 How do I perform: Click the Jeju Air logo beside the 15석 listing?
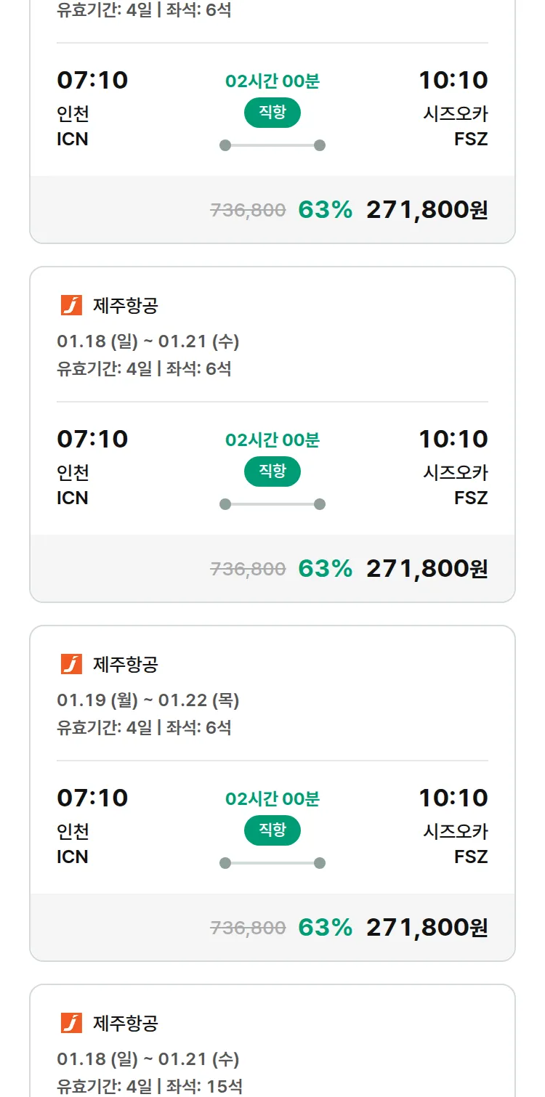(71, 1023)
